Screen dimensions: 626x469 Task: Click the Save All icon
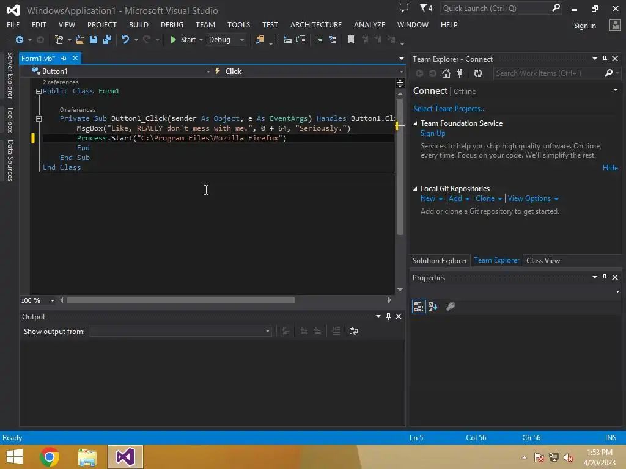107,40
